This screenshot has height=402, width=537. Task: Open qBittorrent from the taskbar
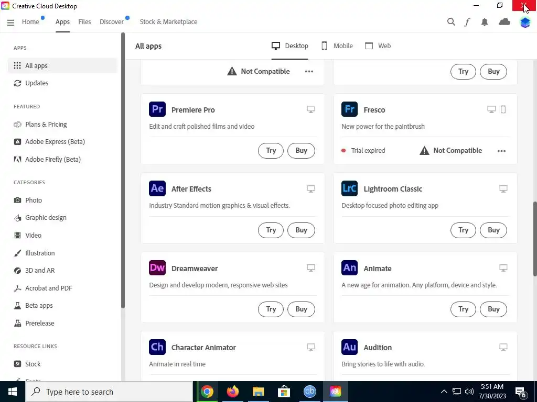tap(309, 392)
